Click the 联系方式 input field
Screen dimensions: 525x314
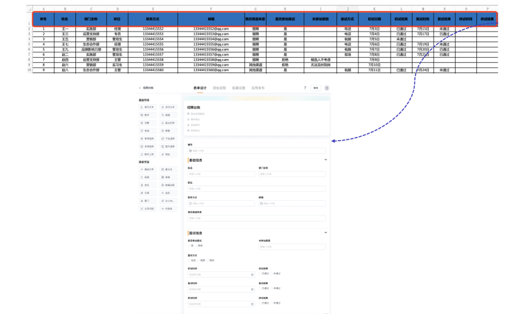[x=221, y=203]
